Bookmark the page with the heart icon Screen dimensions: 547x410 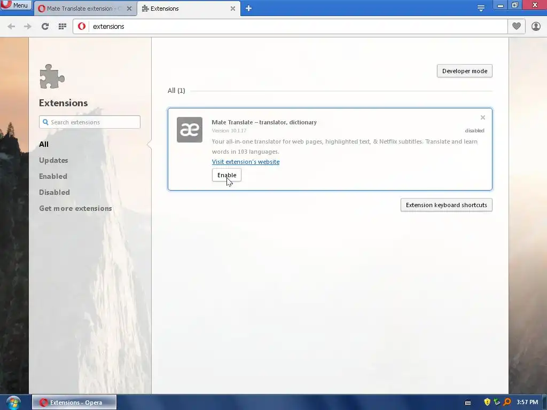click(517, 26)
